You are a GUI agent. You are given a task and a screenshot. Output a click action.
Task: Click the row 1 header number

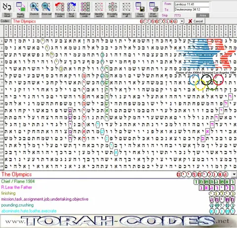1,41
